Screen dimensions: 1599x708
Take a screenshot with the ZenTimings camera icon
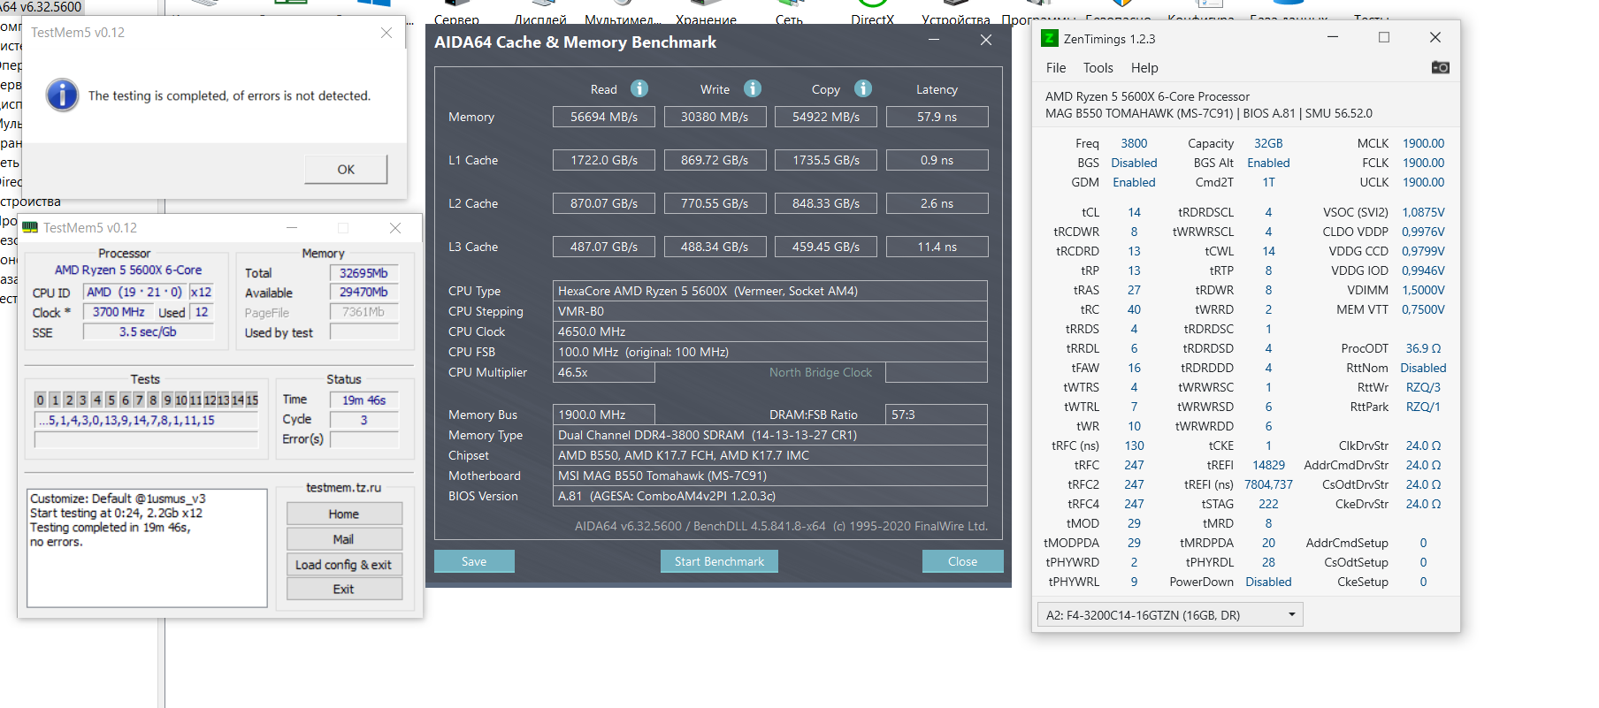click(x=1440, y=67)
